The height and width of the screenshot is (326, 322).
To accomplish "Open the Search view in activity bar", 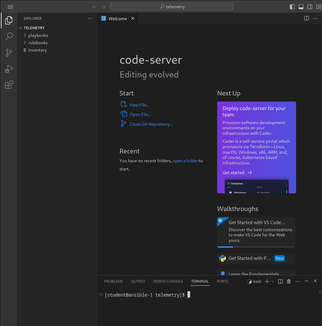I will (9, 36).
